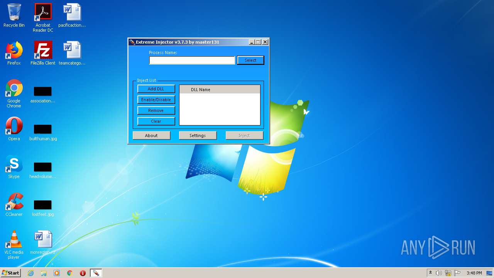Open Windows Explorer folder in taskbar

click(x=44, y=273)
